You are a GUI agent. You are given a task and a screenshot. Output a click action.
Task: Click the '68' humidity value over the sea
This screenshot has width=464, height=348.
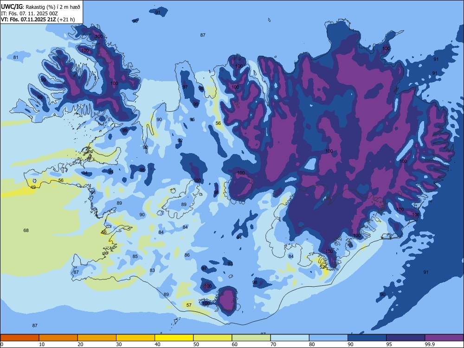pos(26,231)
